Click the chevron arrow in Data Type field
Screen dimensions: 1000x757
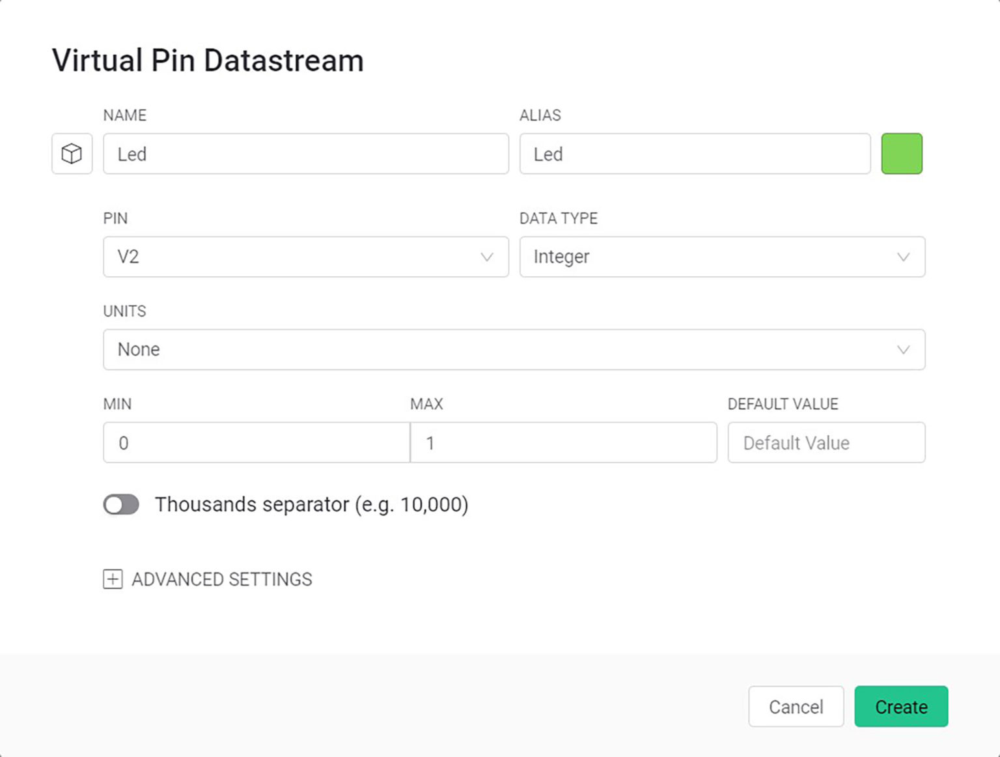(903, 257)
